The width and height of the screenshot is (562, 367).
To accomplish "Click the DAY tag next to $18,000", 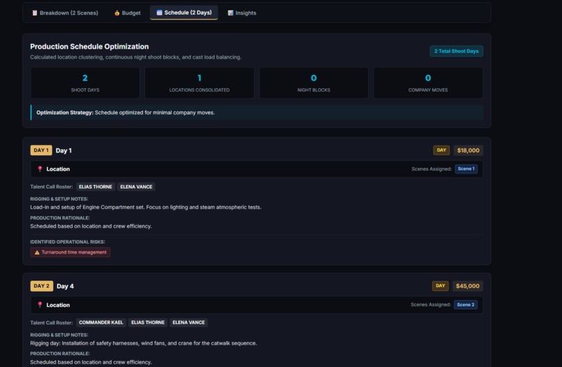I will [441, 150].
